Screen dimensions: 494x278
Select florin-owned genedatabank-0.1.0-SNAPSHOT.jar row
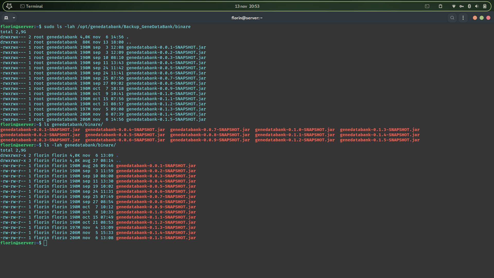(98, 212)
